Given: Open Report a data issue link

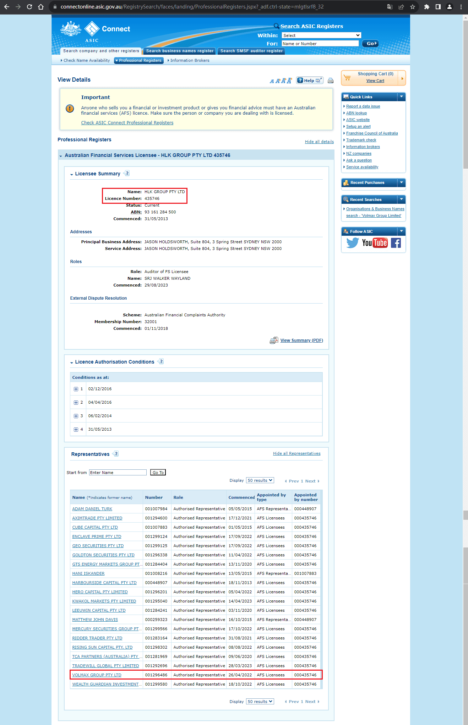Looking at the screenshot, I should pos(363,107).
